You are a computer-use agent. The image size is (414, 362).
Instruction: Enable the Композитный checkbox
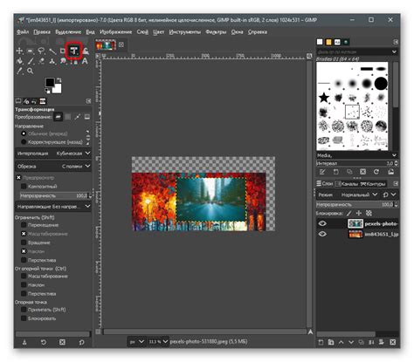(x=24, y=186)
